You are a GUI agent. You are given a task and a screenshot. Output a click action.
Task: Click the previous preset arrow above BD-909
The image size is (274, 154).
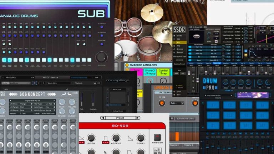coord(103,118)
